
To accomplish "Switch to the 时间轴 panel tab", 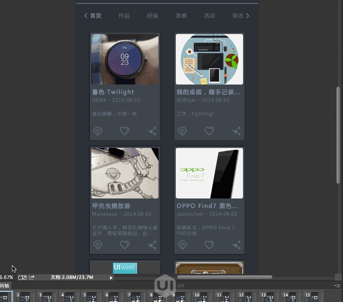I will (x=4, y=286).
